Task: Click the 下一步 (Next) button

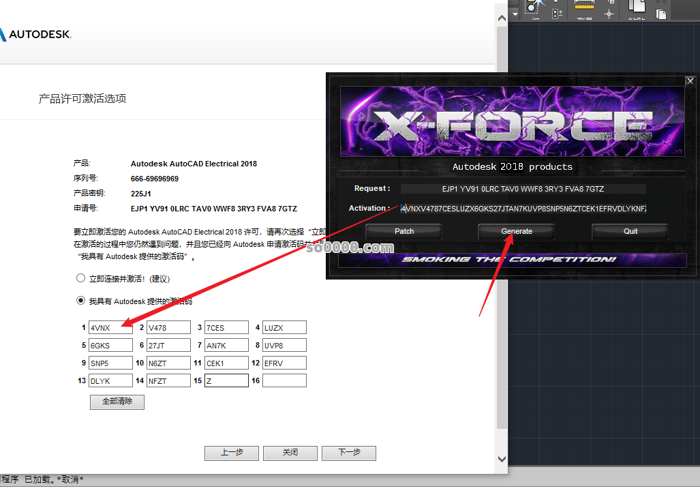Action: [x=349, y=453]
